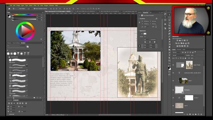The height and width of the screenshot is (120, 213).
Task: Open the Color panel menu
Action: pos(43,12)
